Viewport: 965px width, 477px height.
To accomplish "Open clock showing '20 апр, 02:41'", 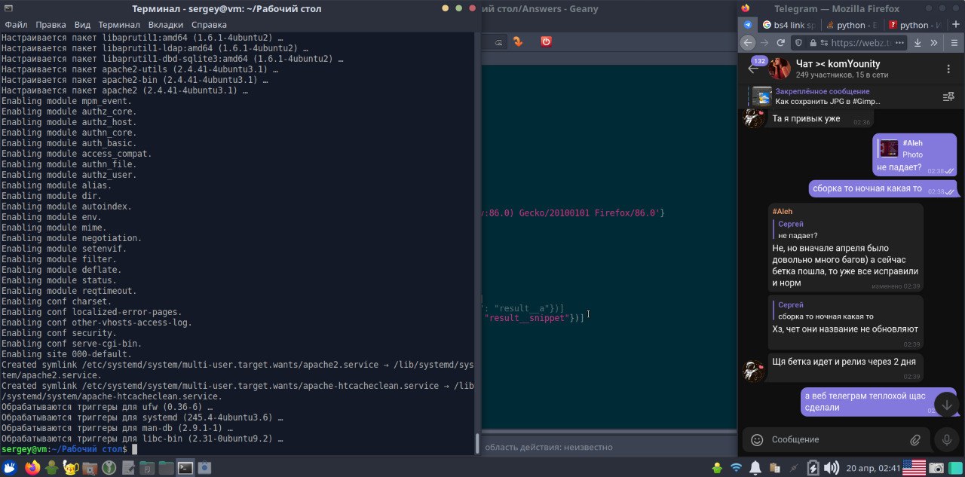I will (872, 468).
